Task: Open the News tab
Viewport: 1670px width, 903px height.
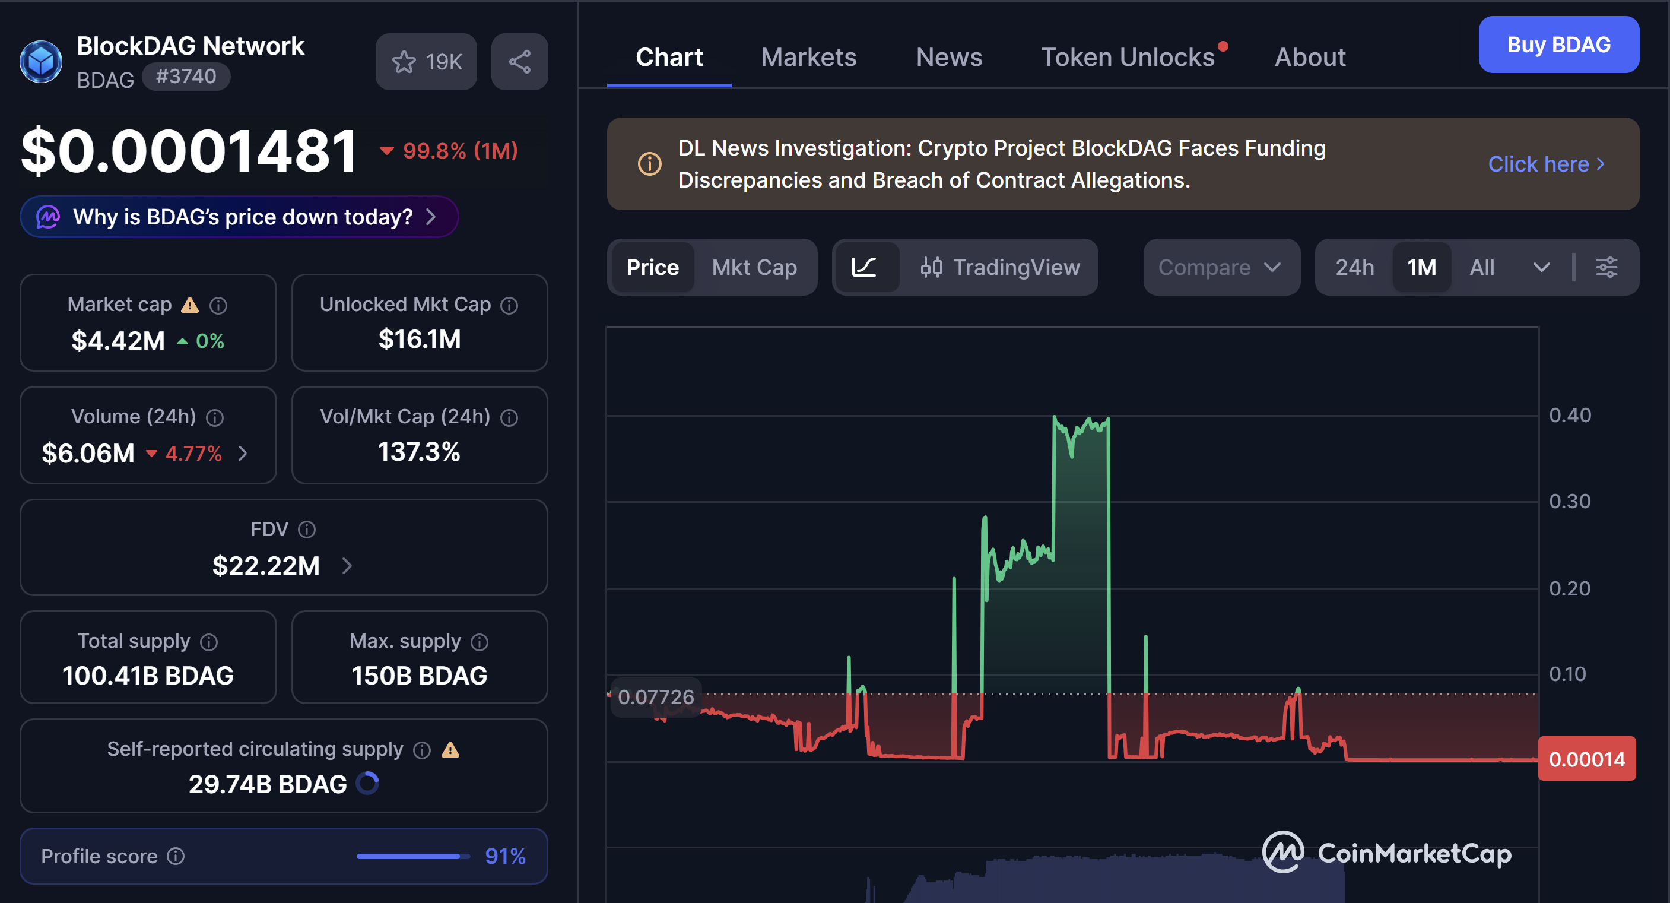Action: point(948,57)
